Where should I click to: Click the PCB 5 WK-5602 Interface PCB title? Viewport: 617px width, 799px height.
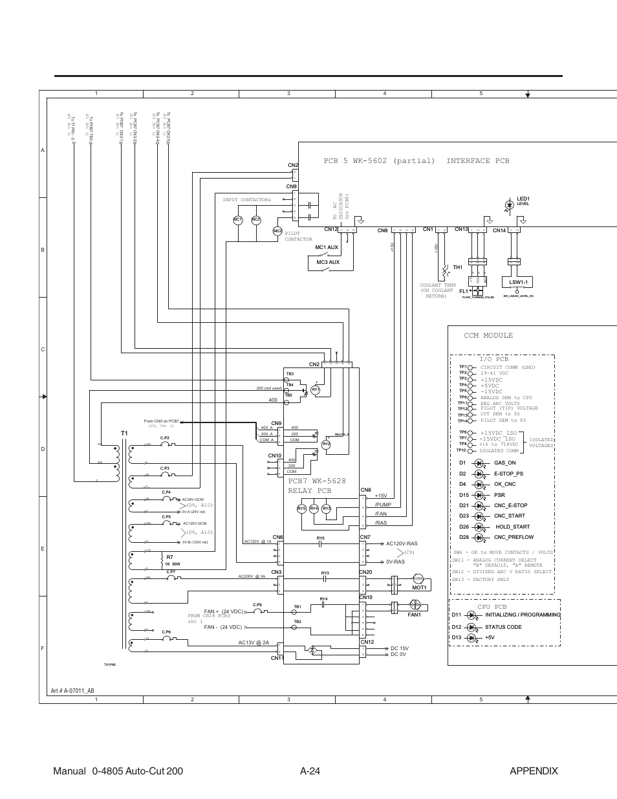(417, 160)
